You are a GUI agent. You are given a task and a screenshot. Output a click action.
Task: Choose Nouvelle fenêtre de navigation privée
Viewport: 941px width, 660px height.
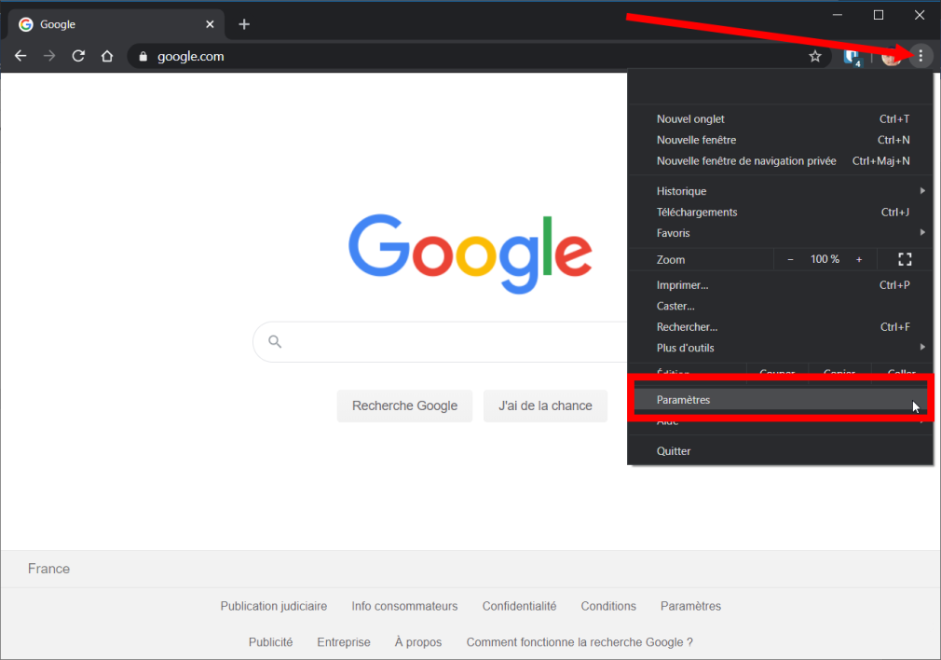(x=746, y=161)
